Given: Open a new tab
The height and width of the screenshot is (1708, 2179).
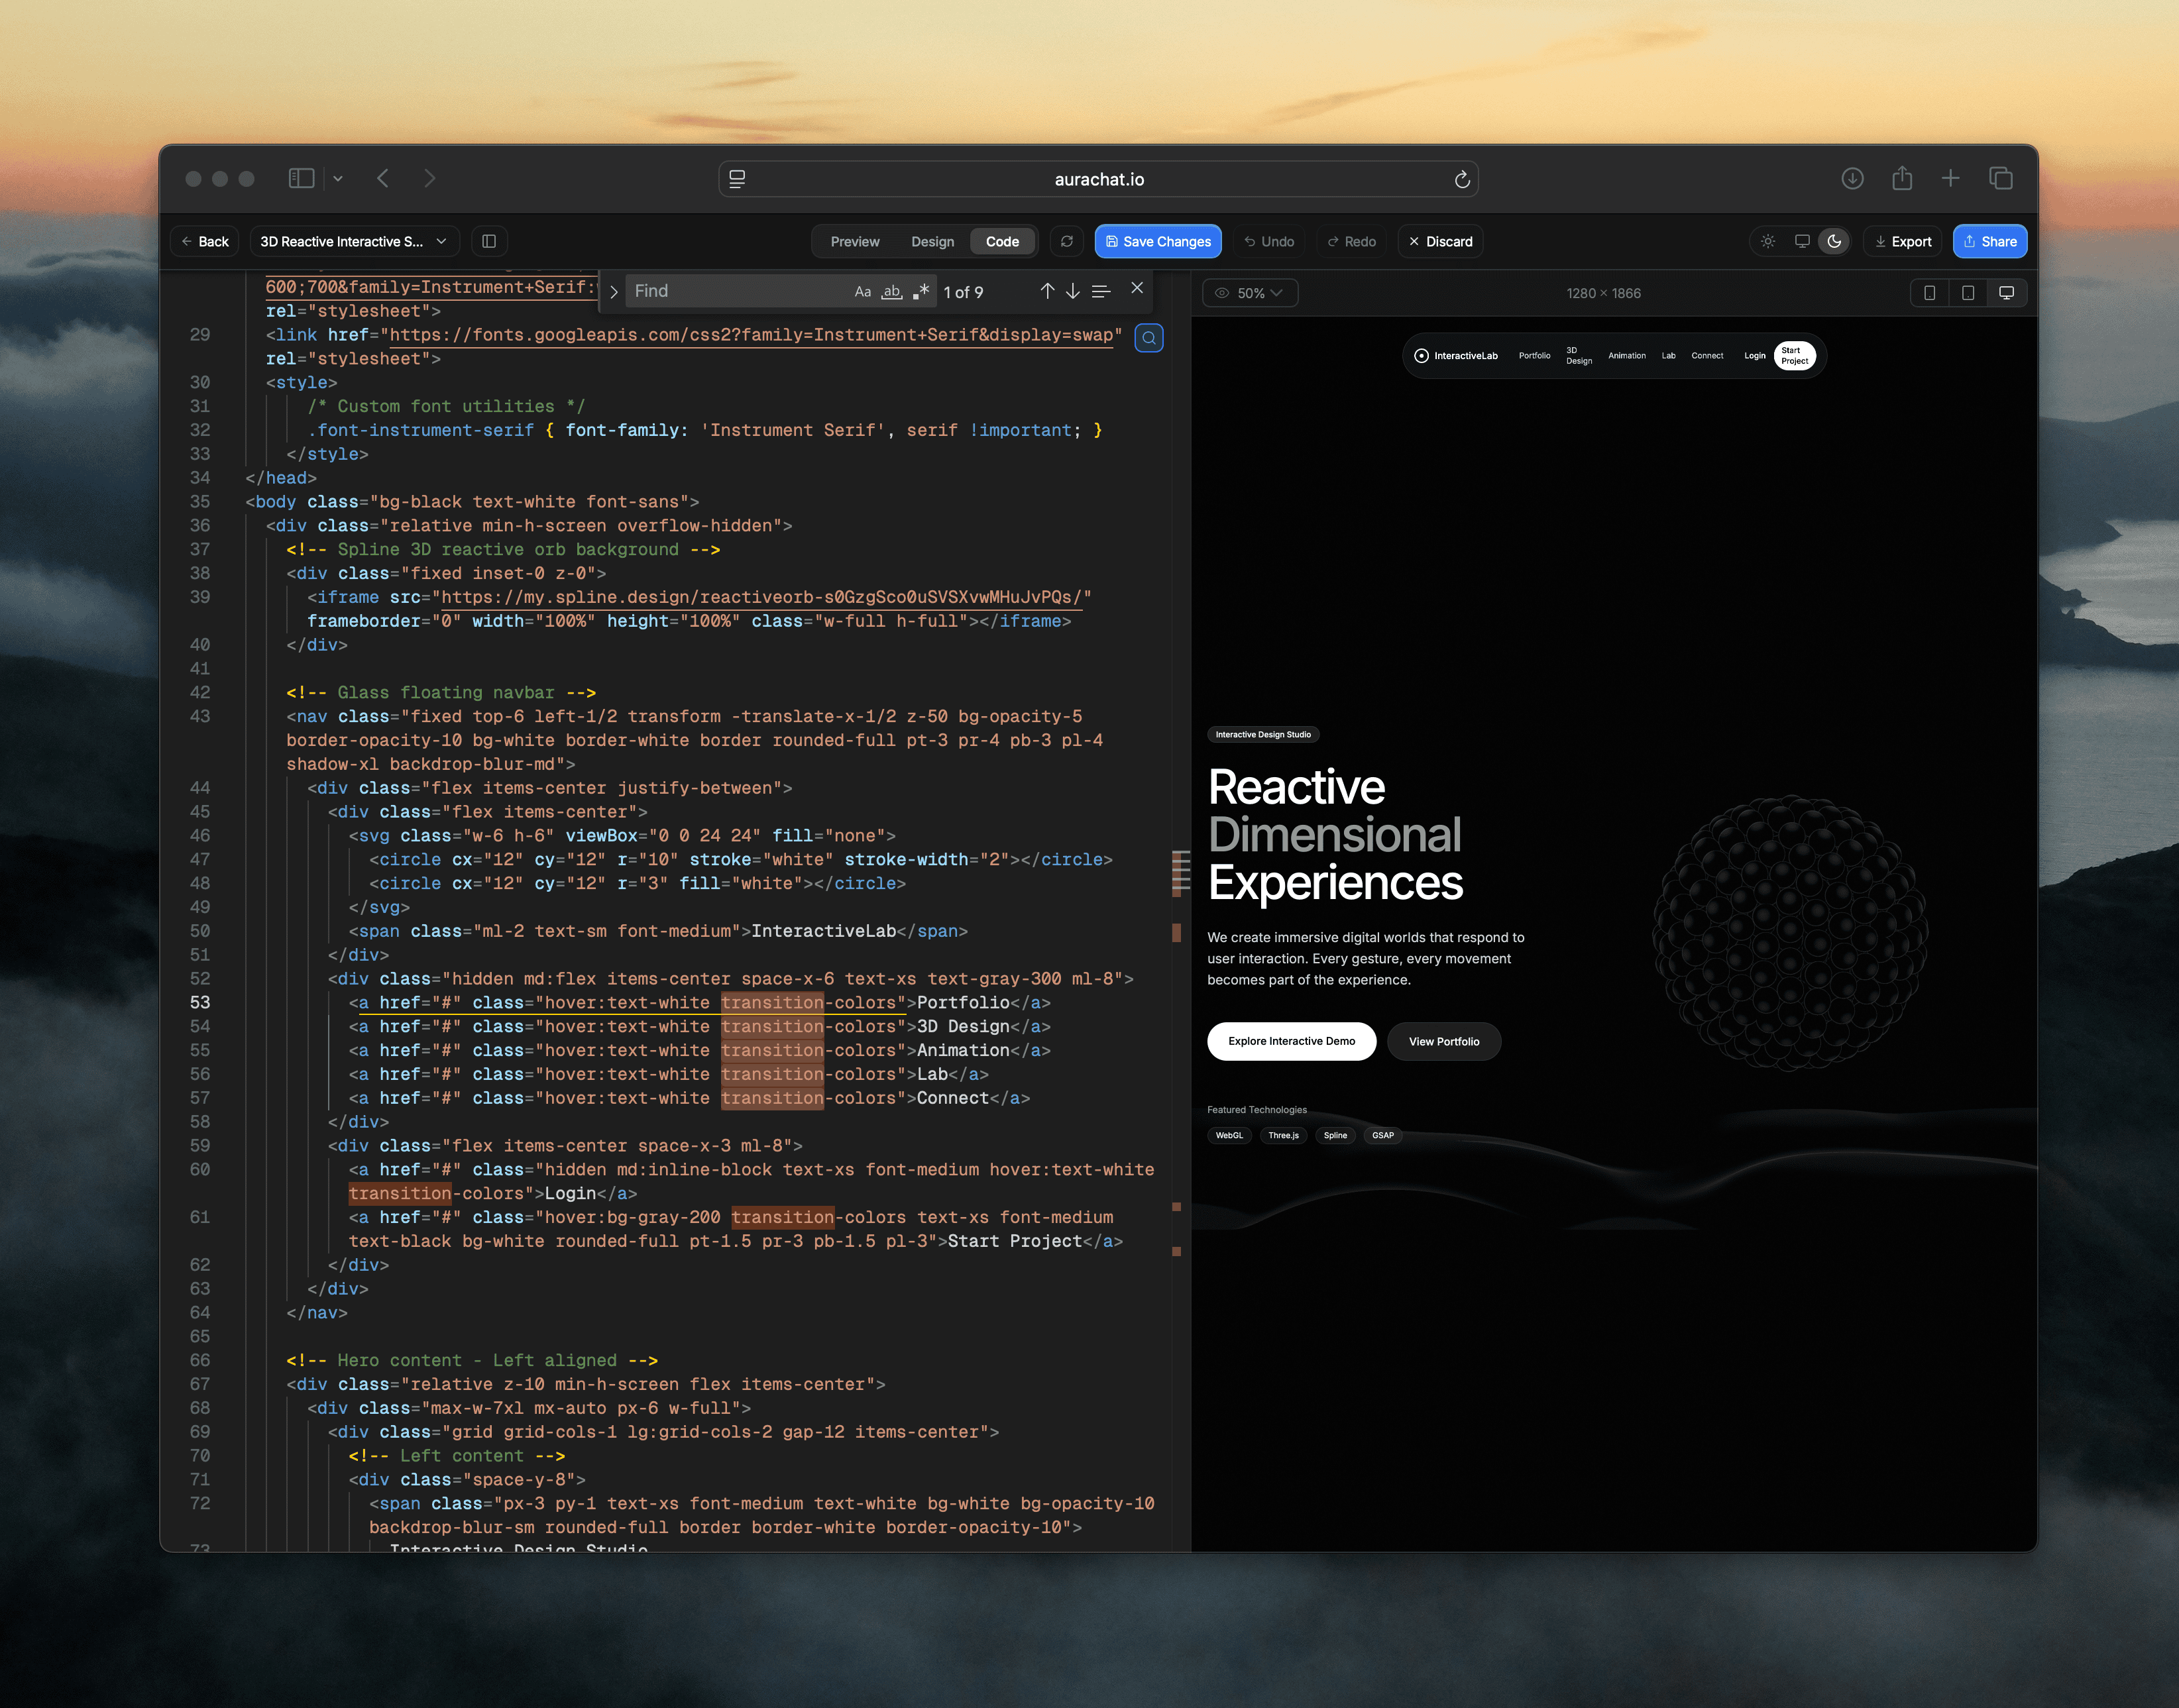Looking at the screenshot, I should (1950, 178).
